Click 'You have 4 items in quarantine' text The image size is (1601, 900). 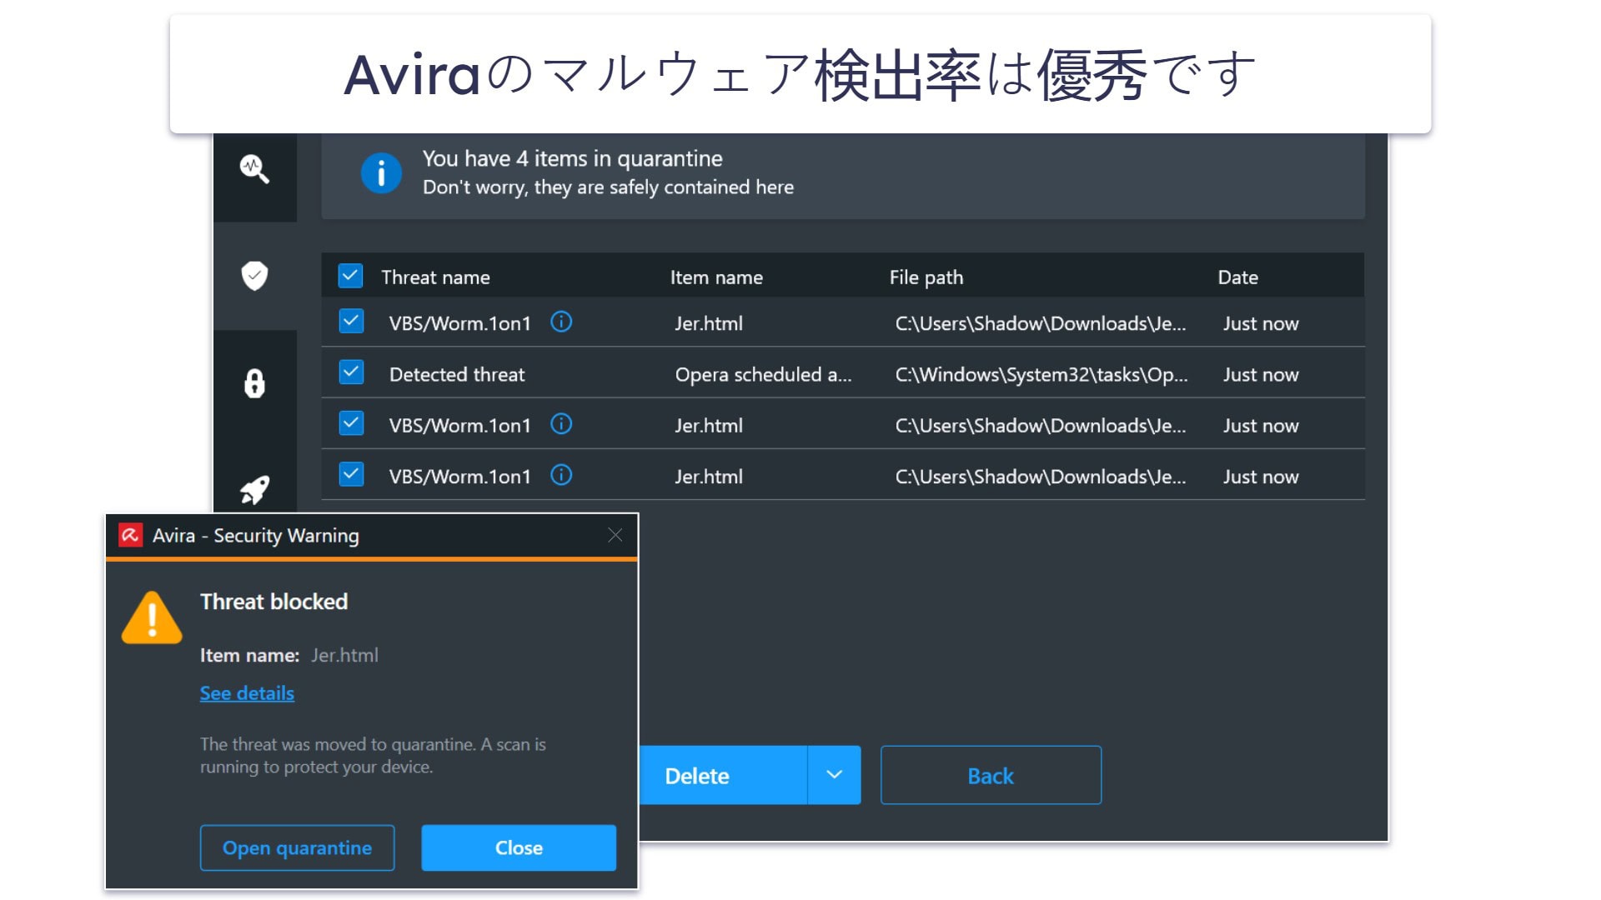tap(572, 158)
